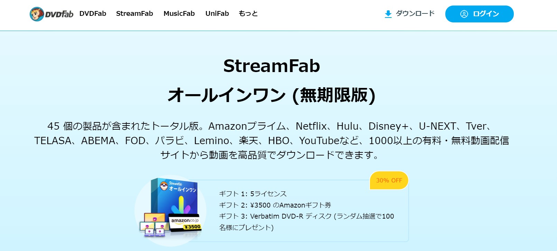Screen dimensions: 557x251
Task: Click the ギフト 1: 5ライセンス line
Action: click(x=253, y=194)
